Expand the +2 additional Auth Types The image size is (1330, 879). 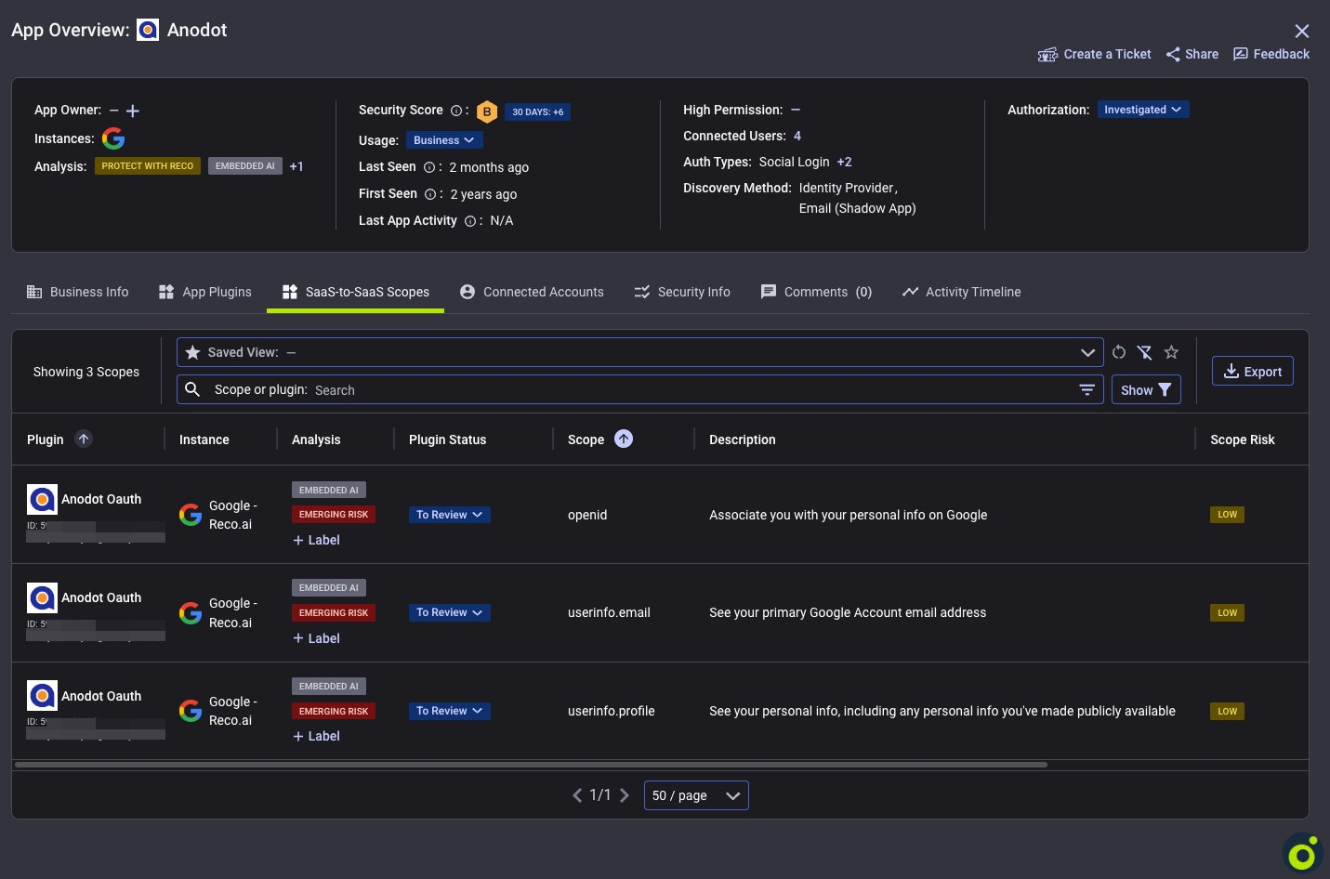(x=844, y=162)
